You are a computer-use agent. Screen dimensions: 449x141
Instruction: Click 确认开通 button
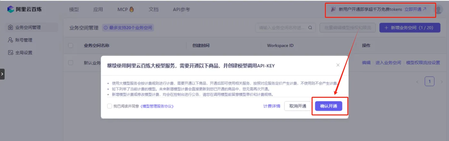coord(329,106)
